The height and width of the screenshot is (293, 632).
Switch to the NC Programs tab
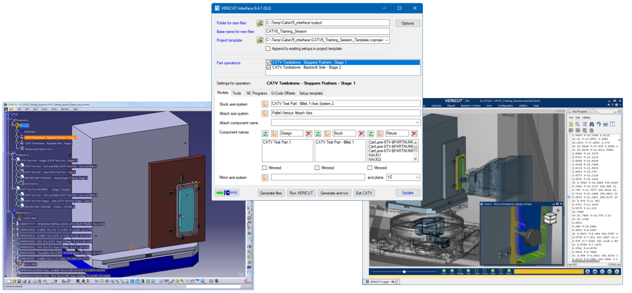256,93
